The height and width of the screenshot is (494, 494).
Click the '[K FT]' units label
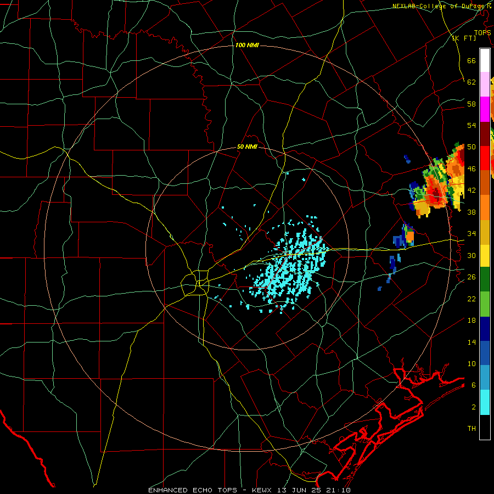click(x=464, y=38)
